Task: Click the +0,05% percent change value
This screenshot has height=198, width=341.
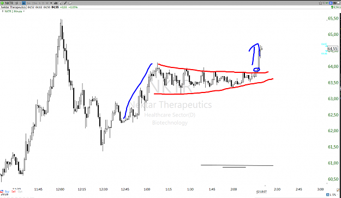Action: pyautogui.click(x=73, y=7)
